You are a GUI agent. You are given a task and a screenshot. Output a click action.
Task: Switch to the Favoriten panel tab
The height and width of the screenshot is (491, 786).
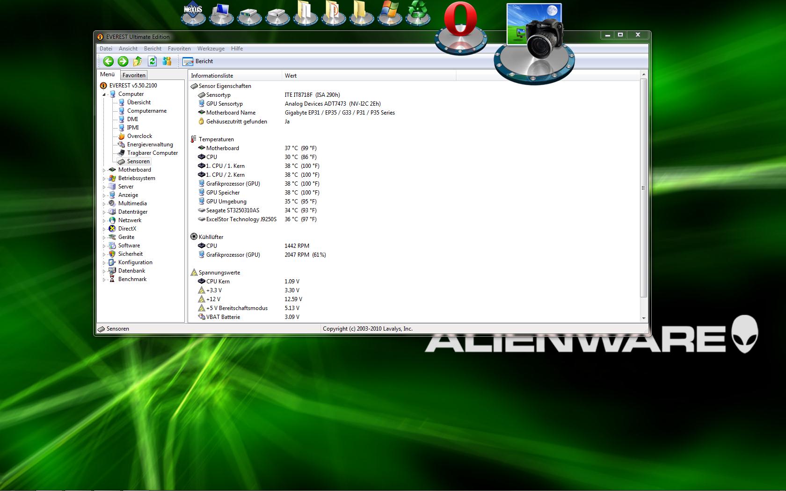[x=134, y=75]
